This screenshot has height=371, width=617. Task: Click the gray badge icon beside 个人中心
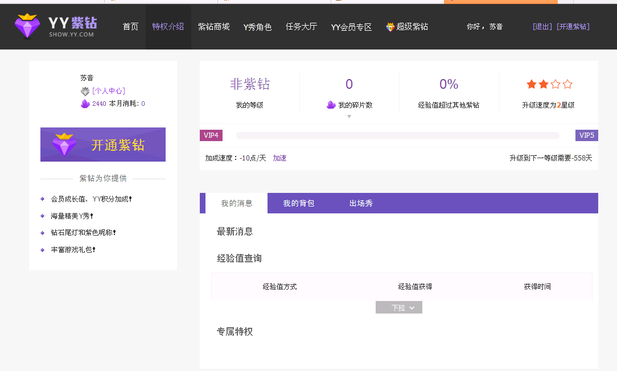click(x=85, y=91)
